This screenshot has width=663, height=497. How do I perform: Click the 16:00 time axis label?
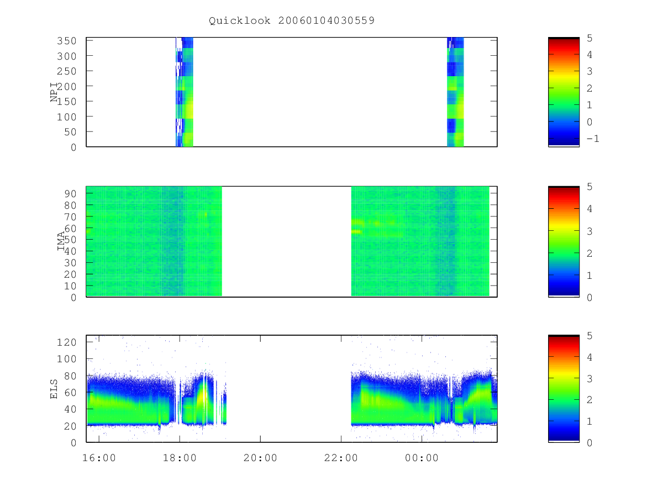[x=99, y=457]
